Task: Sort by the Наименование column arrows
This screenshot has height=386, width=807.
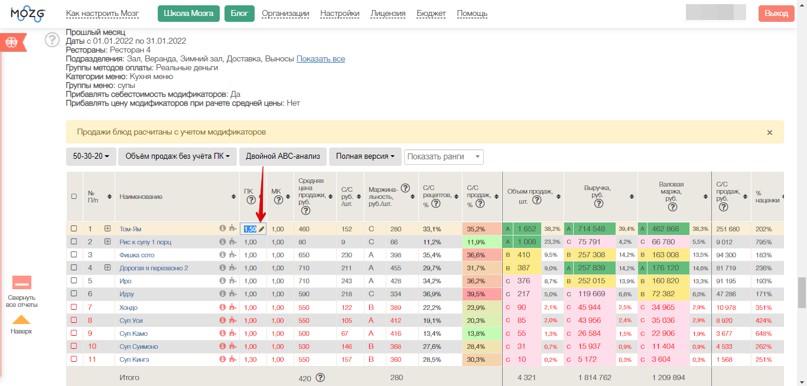Action: (x=233, y=197)
